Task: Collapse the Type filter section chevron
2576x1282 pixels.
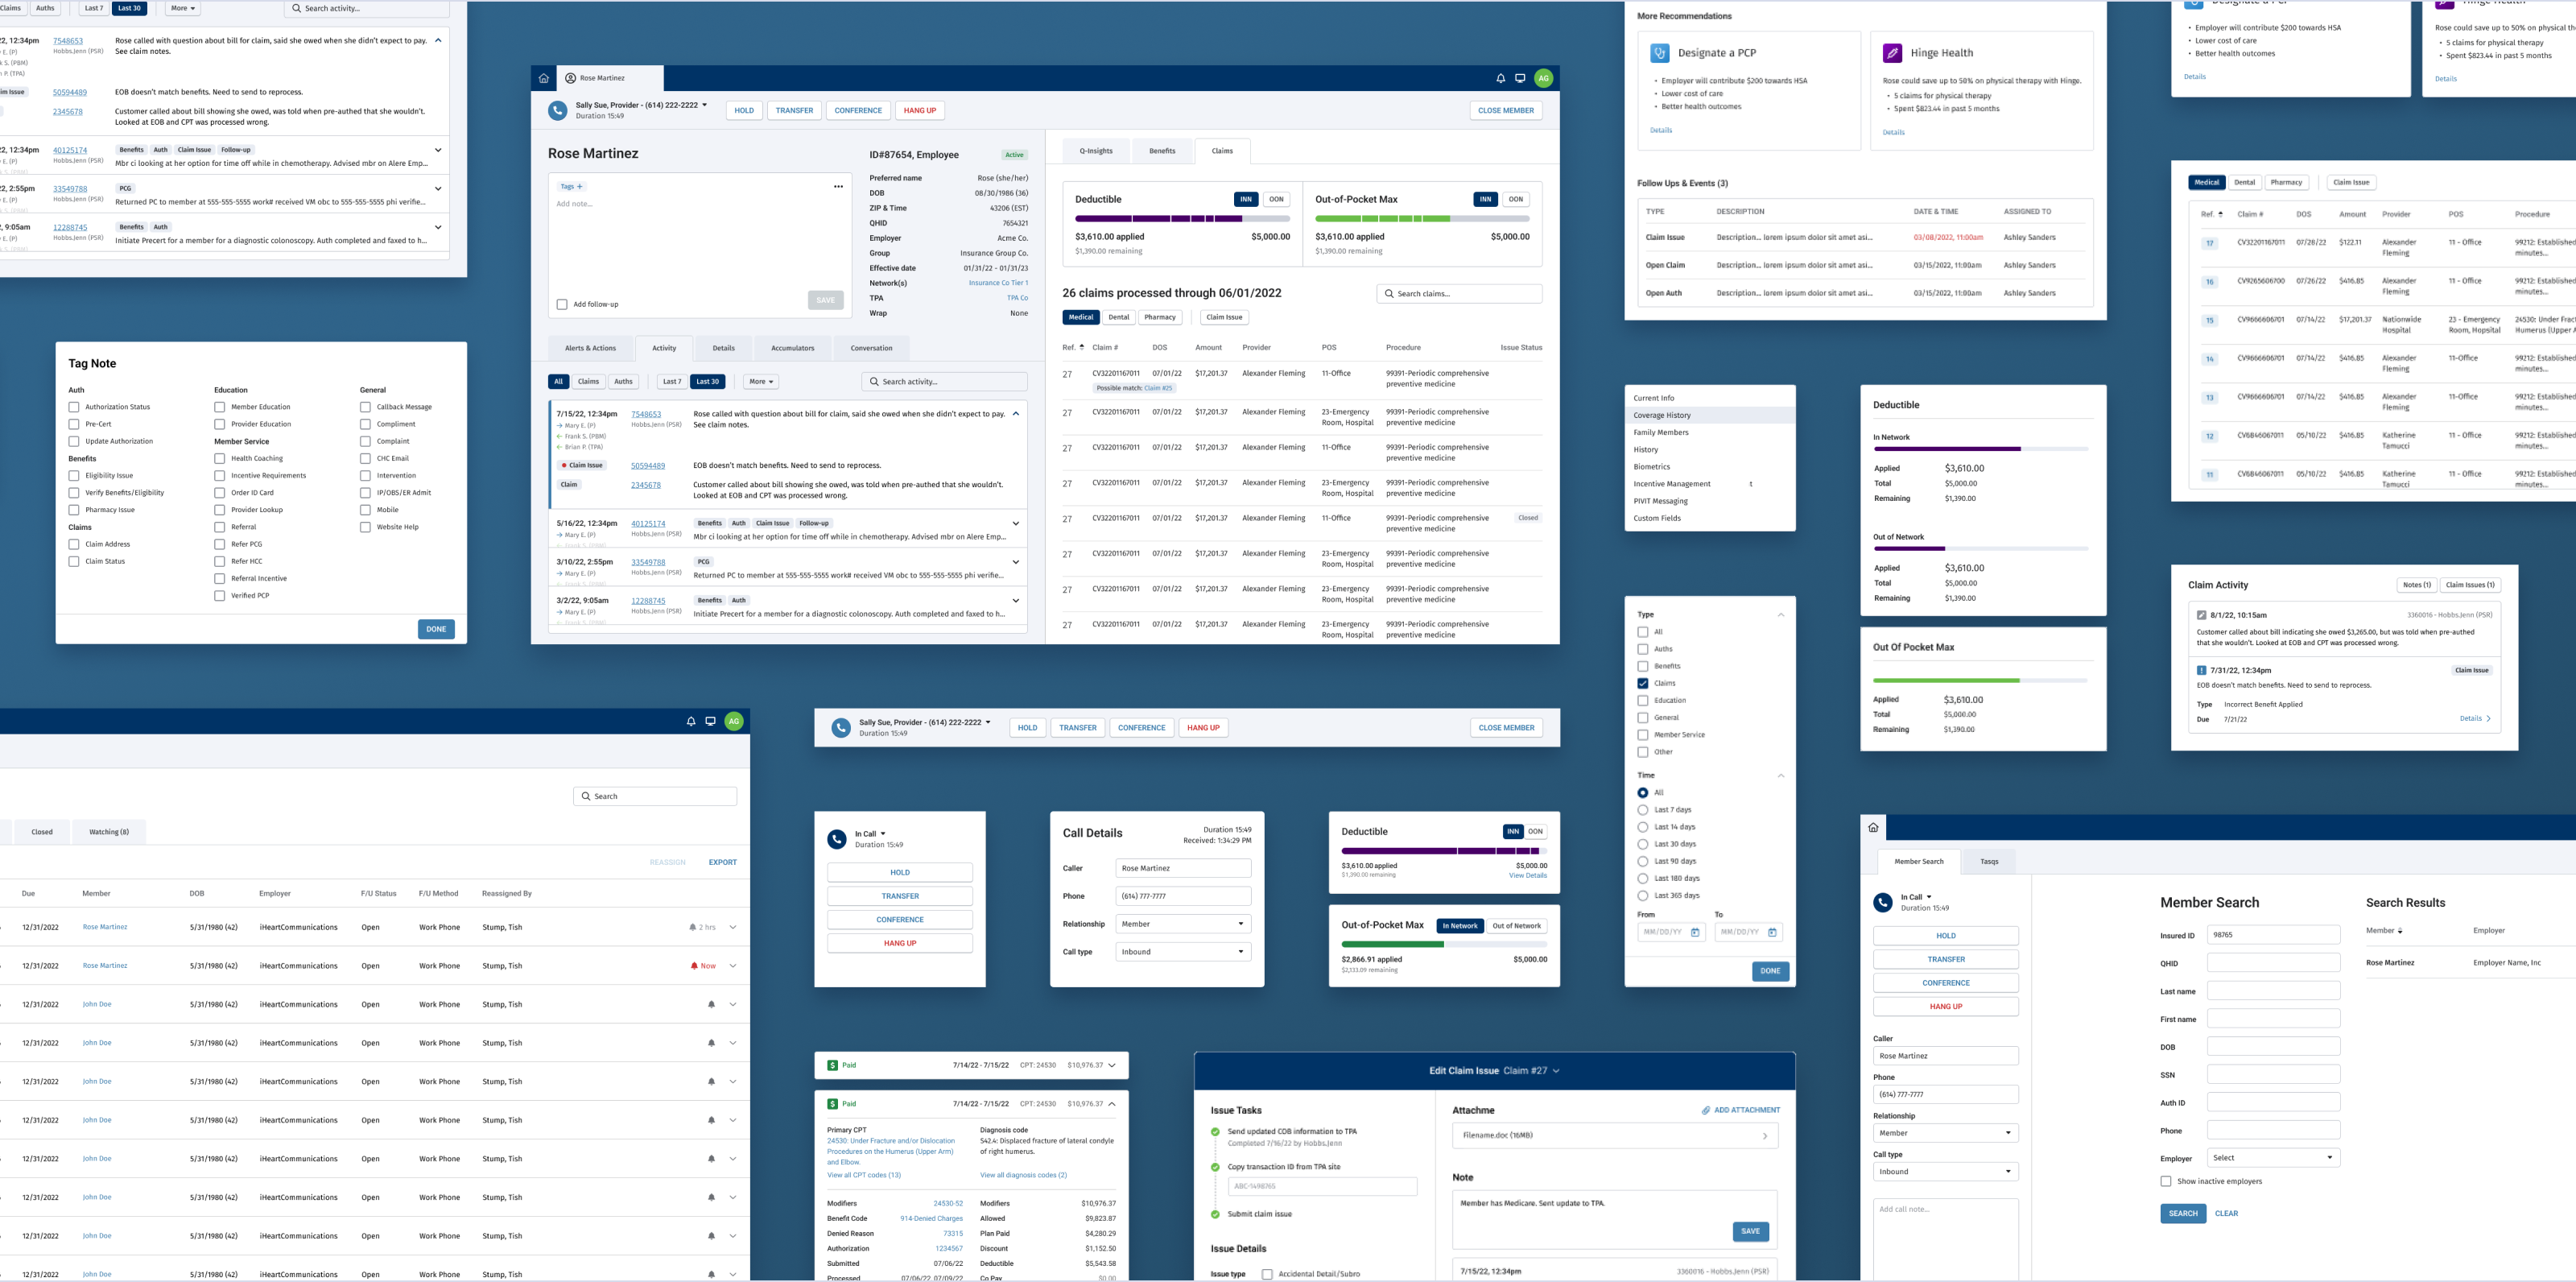Action: tap(1780, 615)
